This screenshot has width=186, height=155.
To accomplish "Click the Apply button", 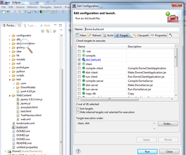I will click(146, 139).
